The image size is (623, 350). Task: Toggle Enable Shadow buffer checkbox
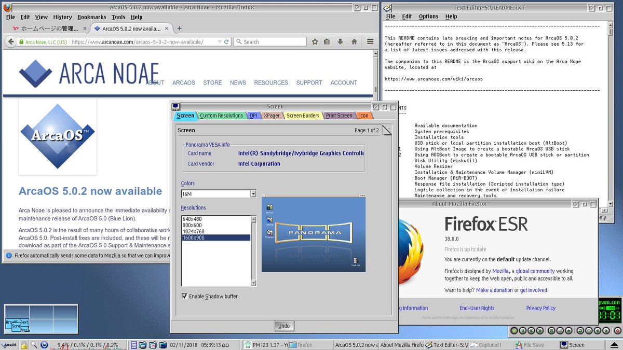(x=185, y=296)
